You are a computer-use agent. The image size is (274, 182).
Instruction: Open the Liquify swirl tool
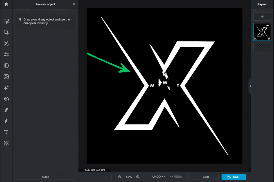pyautogui.click(x=6, y=99)
